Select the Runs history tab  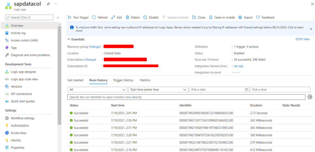tap(98, 80)
